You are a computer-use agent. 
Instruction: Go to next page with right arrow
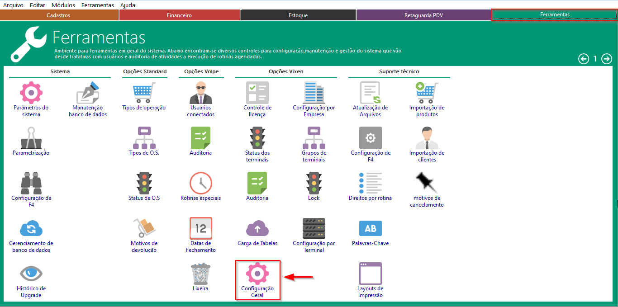[607, 59]
